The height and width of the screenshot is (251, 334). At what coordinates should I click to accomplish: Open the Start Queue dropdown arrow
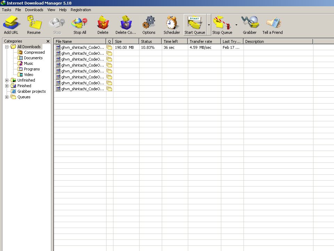point(209,25)
